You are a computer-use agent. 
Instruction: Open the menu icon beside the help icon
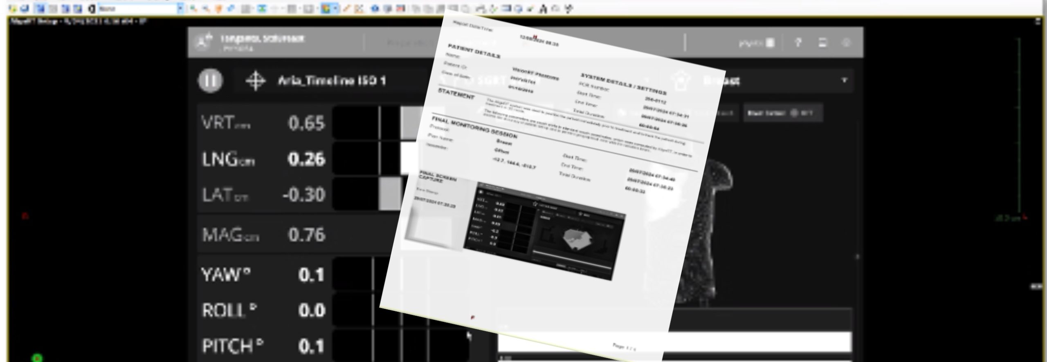pos(822,42)
